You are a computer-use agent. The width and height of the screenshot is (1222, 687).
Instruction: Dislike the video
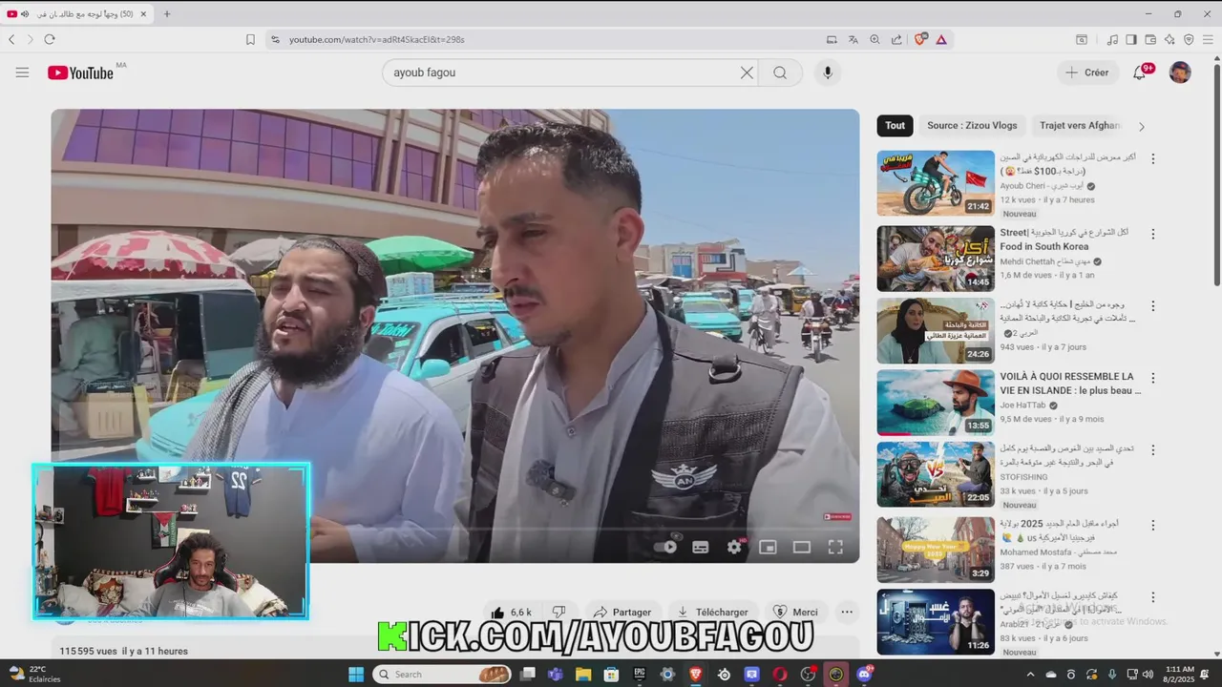point(559,613)
